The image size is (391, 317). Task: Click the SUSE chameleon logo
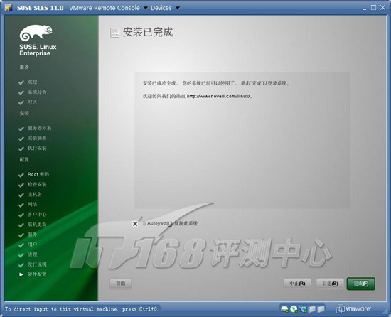pos(36,33)
